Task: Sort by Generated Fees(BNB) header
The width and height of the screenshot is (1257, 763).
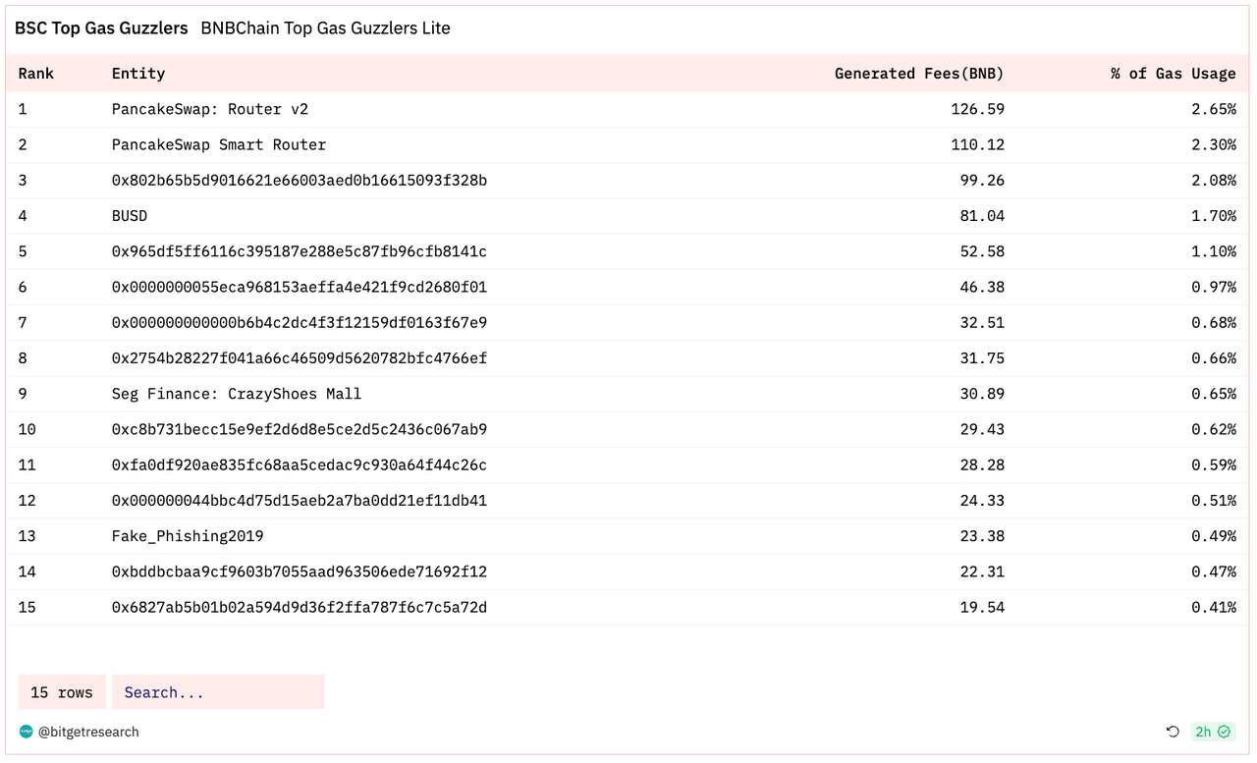Action: pos(919,74)
